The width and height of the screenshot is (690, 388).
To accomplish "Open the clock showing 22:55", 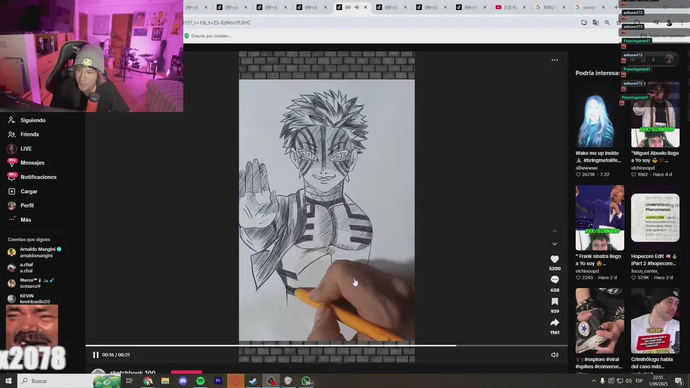I will point(658,381).
